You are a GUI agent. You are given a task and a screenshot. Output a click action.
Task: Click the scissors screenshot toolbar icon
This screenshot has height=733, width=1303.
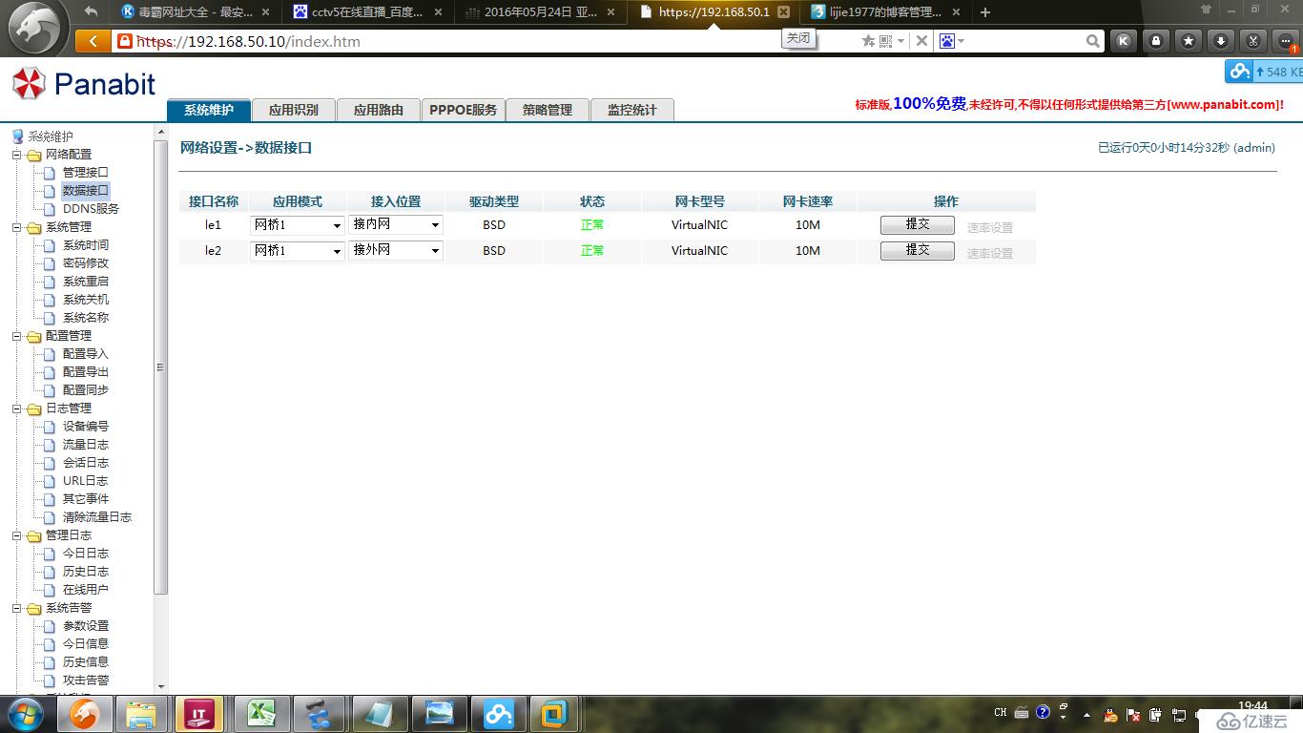[1253, 41]
